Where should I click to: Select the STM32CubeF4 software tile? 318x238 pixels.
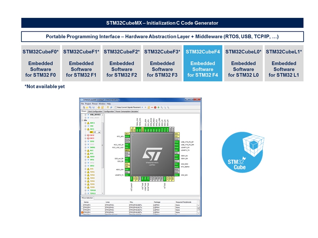[203, 63]
